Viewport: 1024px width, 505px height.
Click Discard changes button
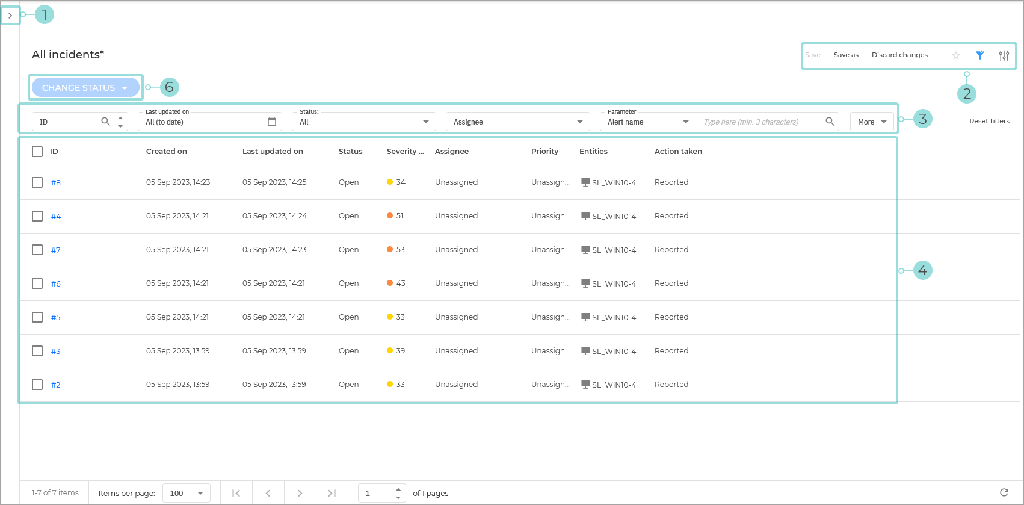click(899, 55)
